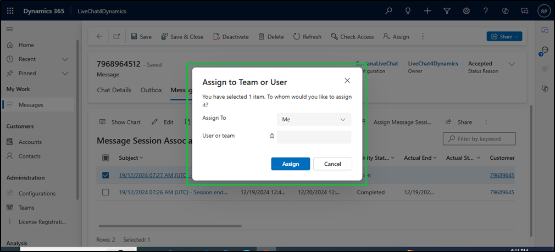This screenshot has height=252, width=555.
Task: Switch to the Outbox tab
Action: coord(151,90)
